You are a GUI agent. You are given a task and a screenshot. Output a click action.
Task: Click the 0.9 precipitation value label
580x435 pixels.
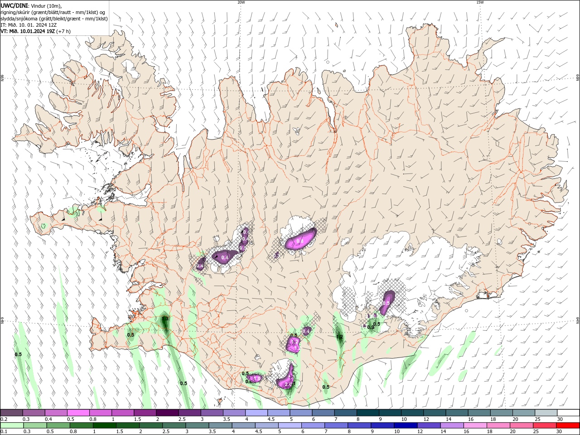tap(371, 327)
